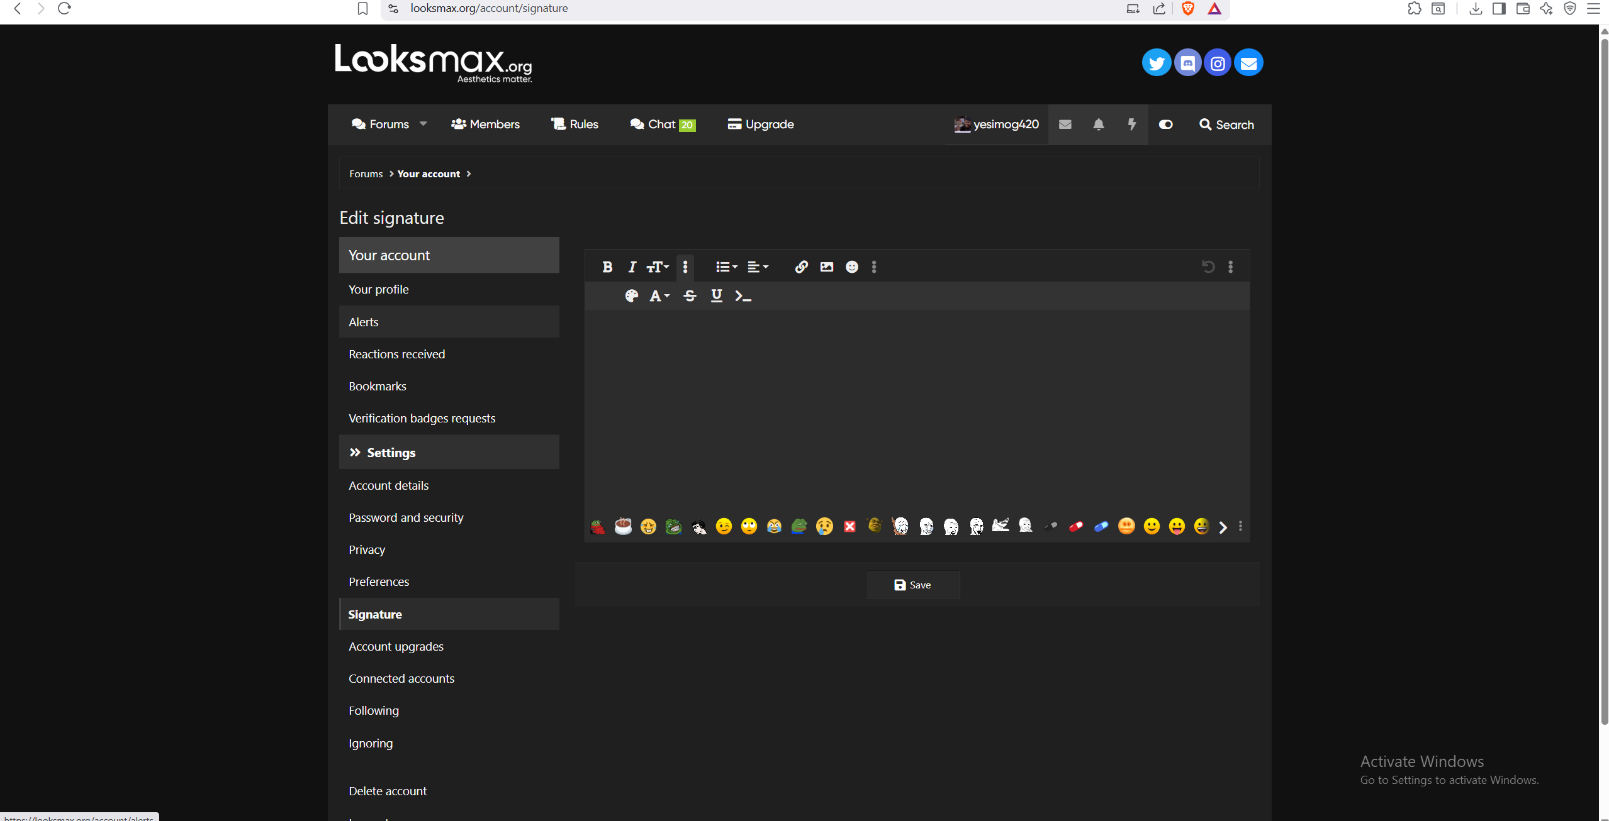Click the inline code icon

click(743, 296)
